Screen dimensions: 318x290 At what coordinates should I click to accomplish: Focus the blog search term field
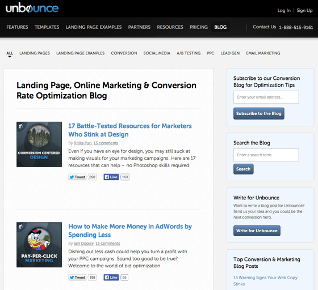point(266,155)
